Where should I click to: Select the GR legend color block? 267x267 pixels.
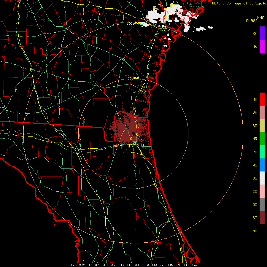pos(262,112)
